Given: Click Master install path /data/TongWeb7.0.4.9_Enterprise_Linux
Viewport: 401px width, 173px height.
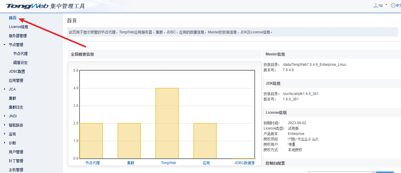Looking at the screenshot, I should tap(315, 65).
